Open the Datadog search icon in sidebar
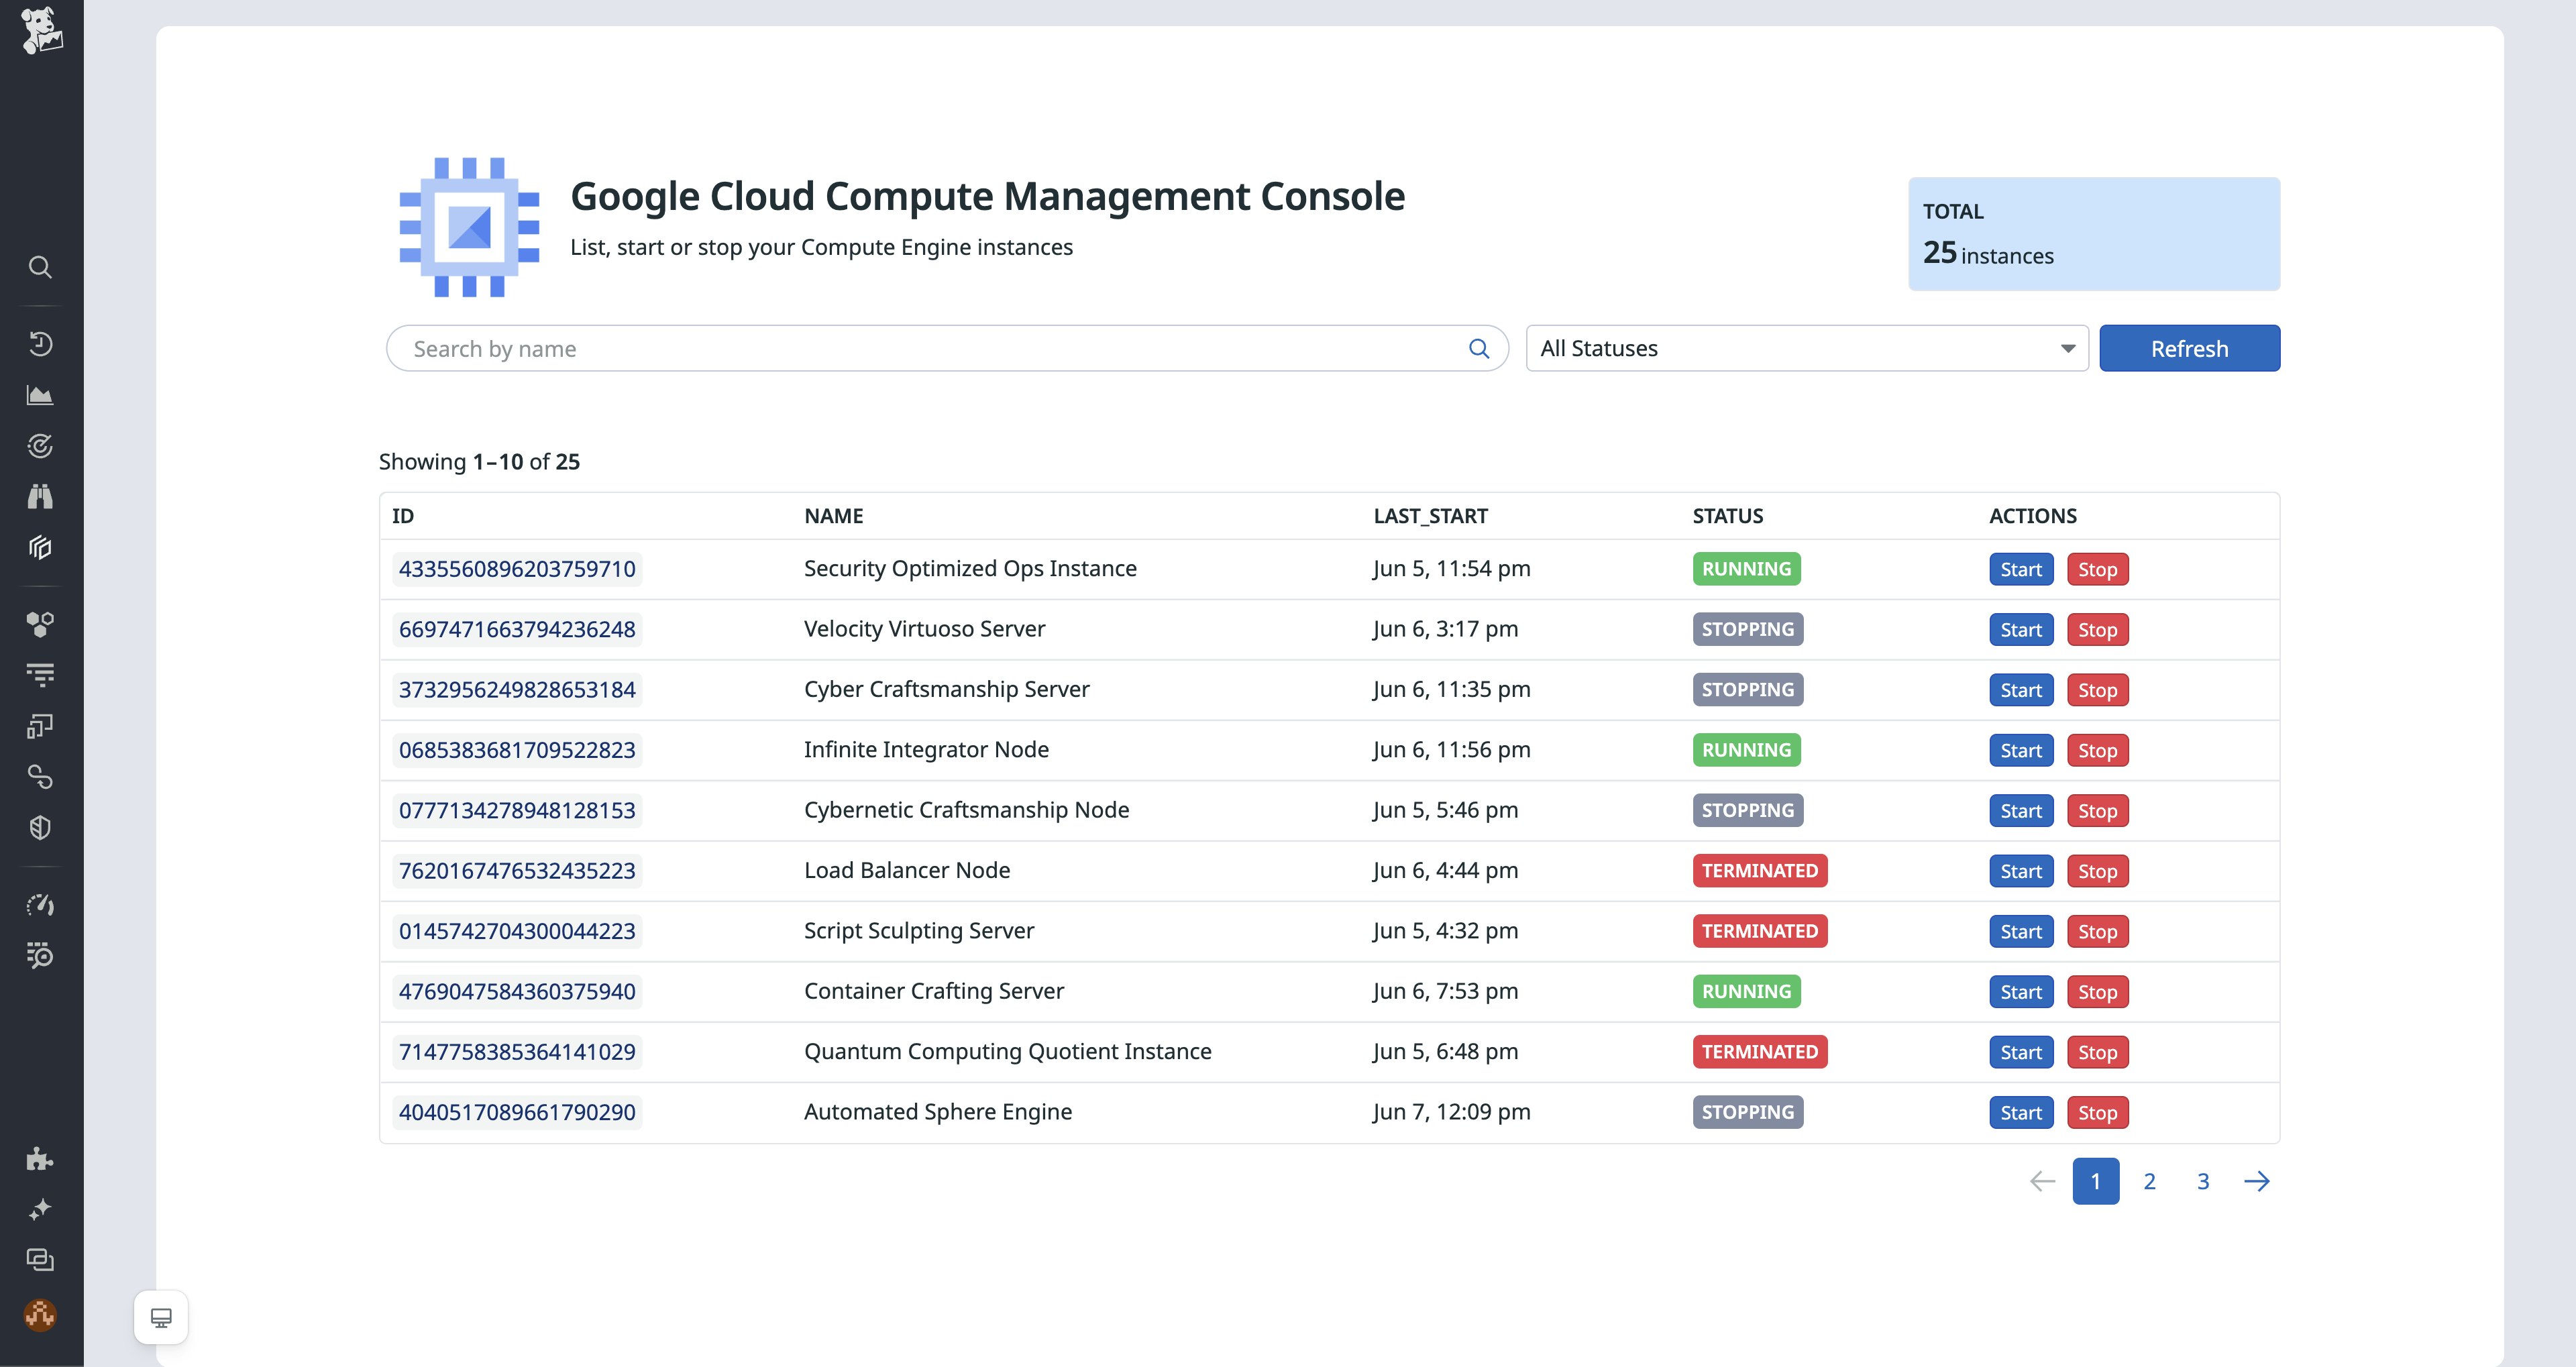Image resolution: width=2576 pixels, height=1367 pixels. 40,267
